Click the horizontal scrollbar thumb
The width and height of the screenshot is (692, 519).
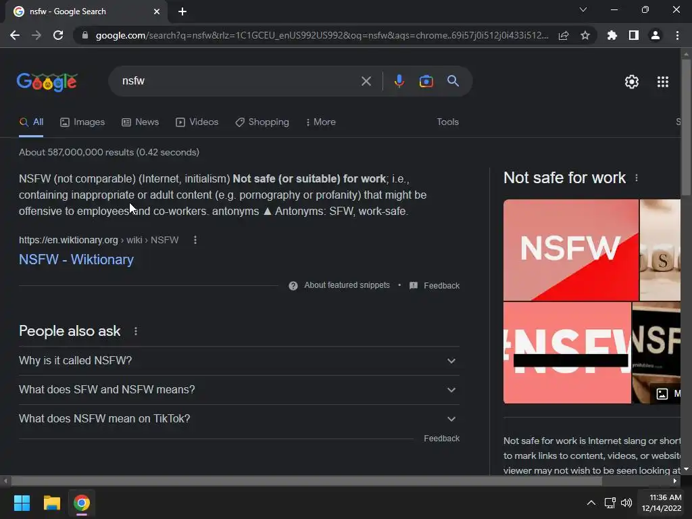(306, 481)
